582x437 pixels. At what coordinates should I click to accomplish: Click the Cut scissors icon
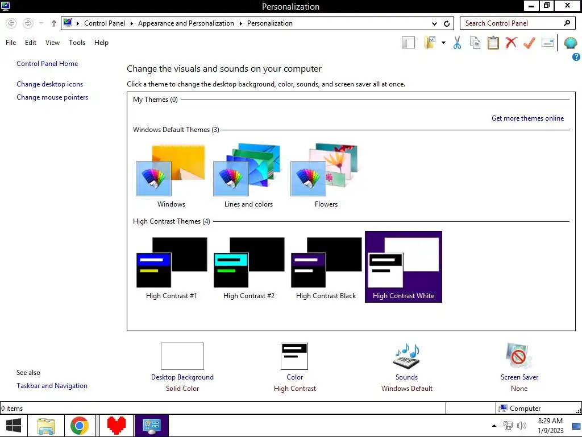pos(458,42)
